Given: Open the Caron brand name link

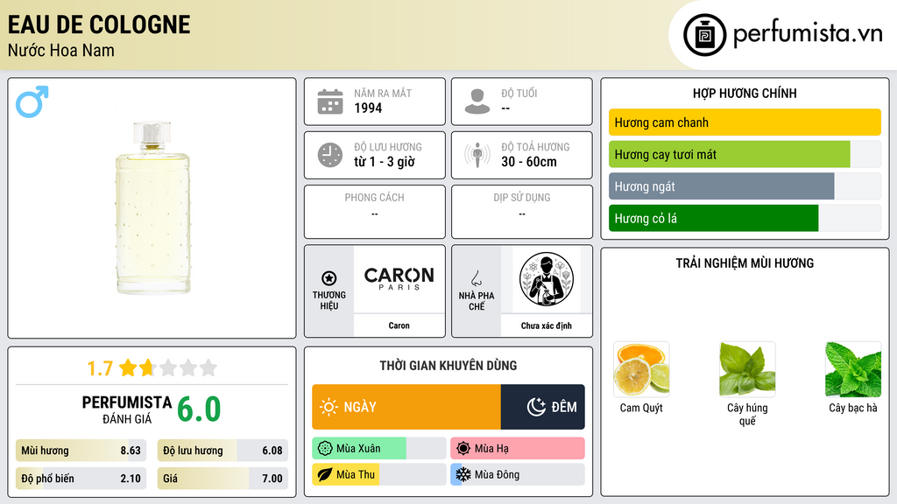Looking at the screenshot, I should pos(399,325).
